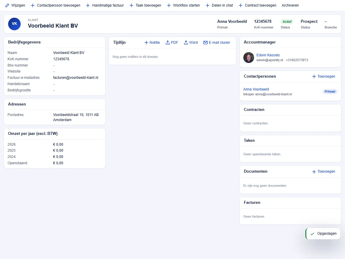Click the 'Geen contracten.' message
Screen dimensions: 345x259
tap(256, 123)
